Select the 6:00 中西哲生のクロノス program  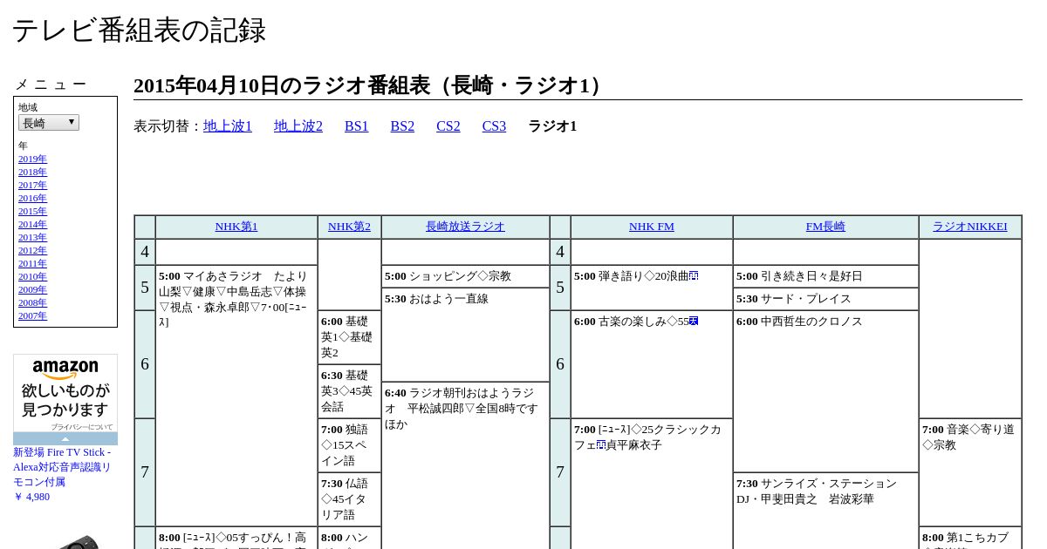[x=825, y=391]
